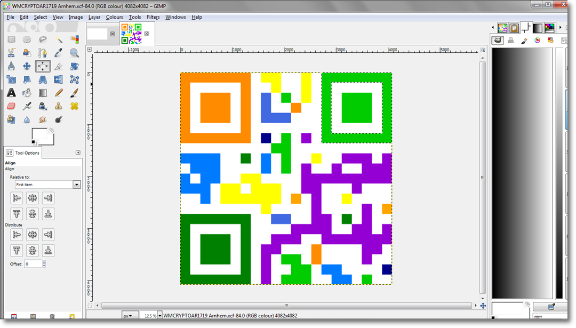Select the Eraser tool
Viewport: 576px width, 328px height.
[11, 106]
